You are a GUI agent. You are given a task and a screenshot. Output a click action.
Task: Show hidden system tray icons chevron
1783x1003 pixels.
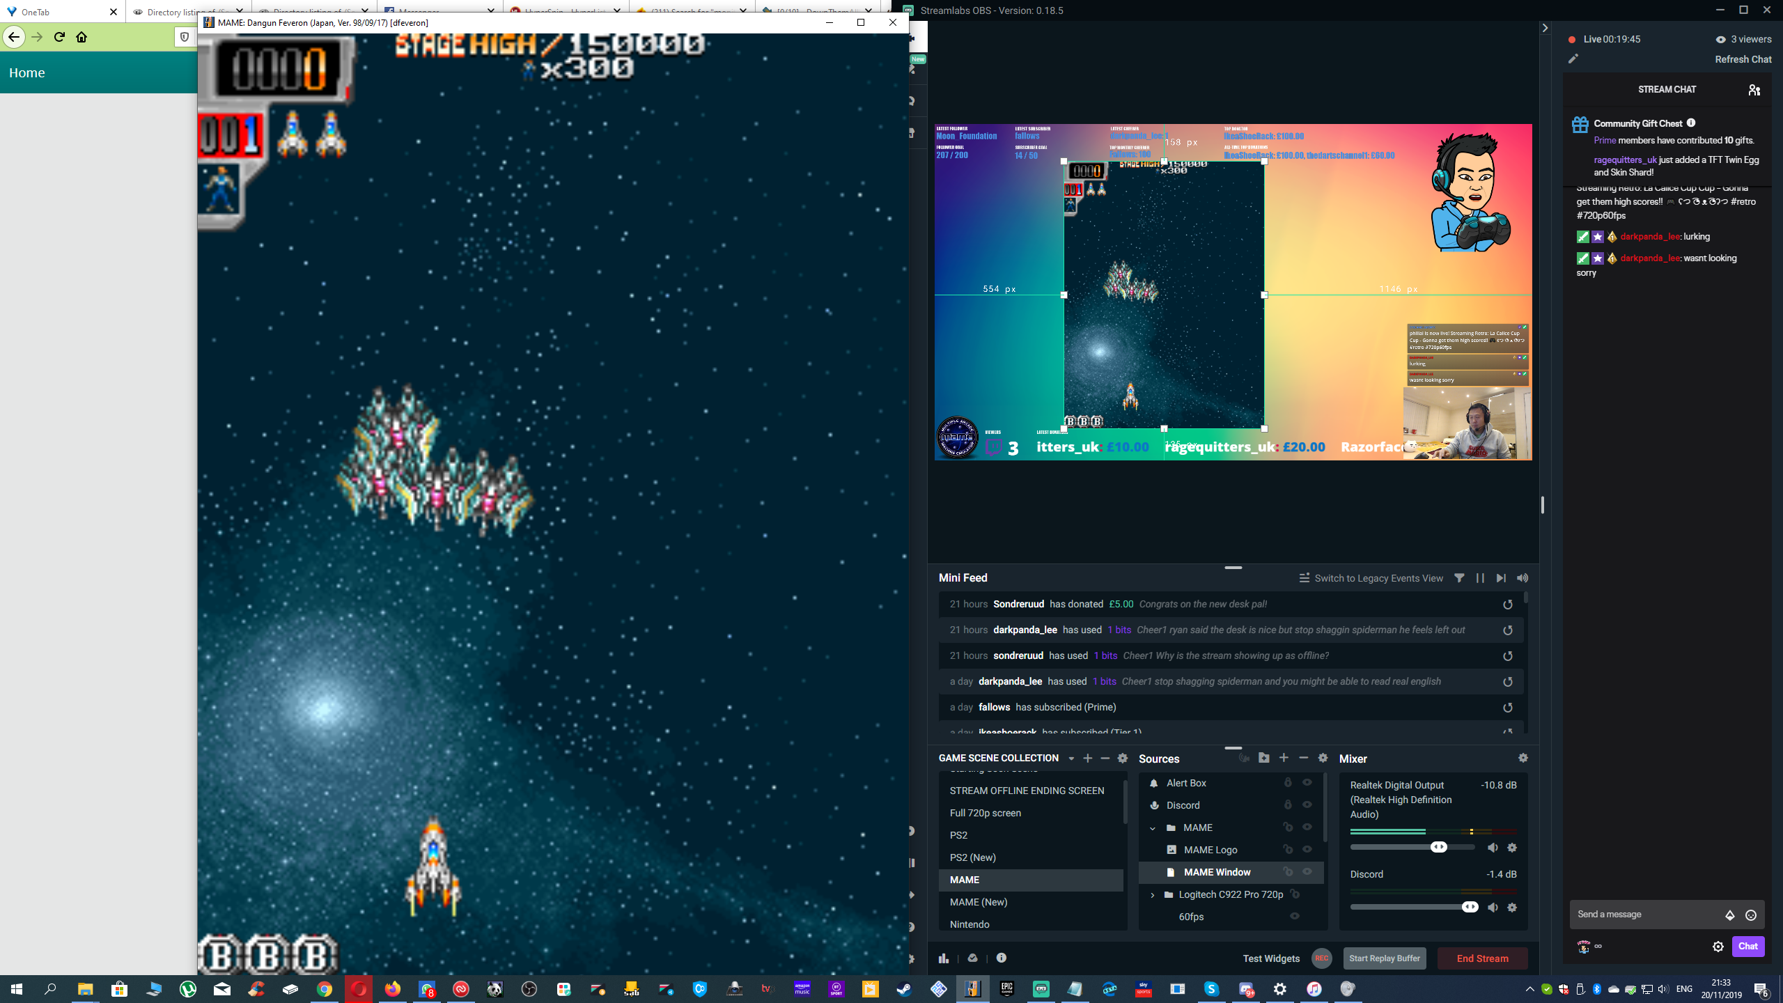[1530, 989]
